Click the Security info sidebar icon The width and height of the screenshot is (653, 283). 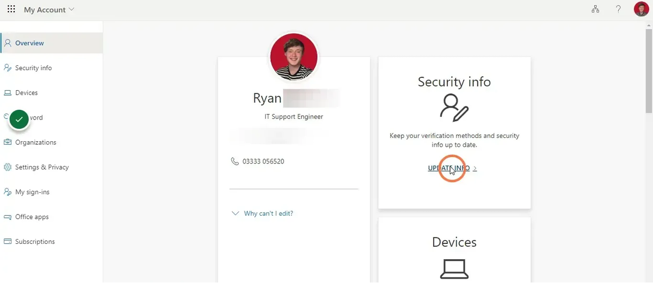(x=8, y=68)
